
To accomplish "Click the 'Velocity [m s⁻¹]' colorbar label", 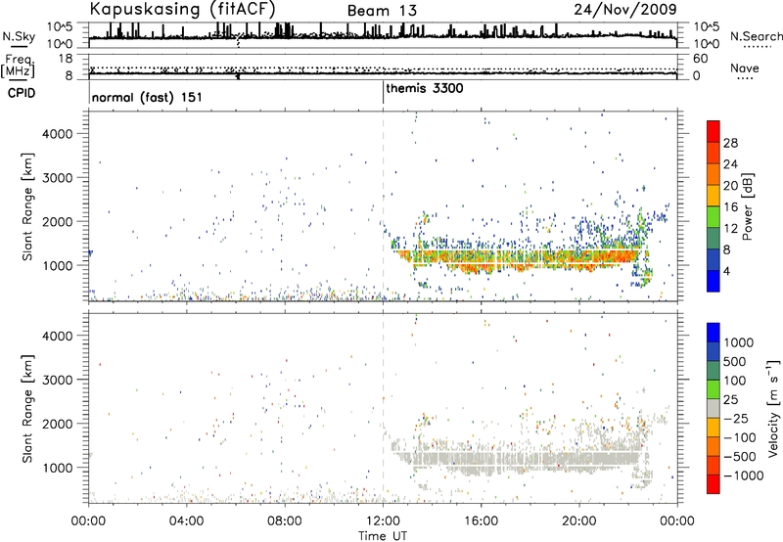I will [x=773, y=409].
